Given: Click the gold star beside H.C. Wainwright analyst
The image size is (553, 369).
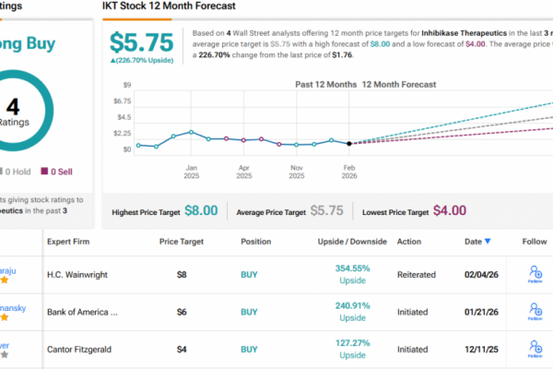Looking at the screenshot, I should pyautogui.click(x=5, y=281).
